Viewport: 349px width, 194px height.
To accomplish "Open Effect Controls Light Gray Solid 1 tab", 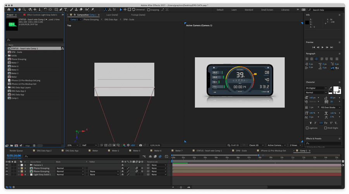I will pyautogui.click(x=42, y=15).
